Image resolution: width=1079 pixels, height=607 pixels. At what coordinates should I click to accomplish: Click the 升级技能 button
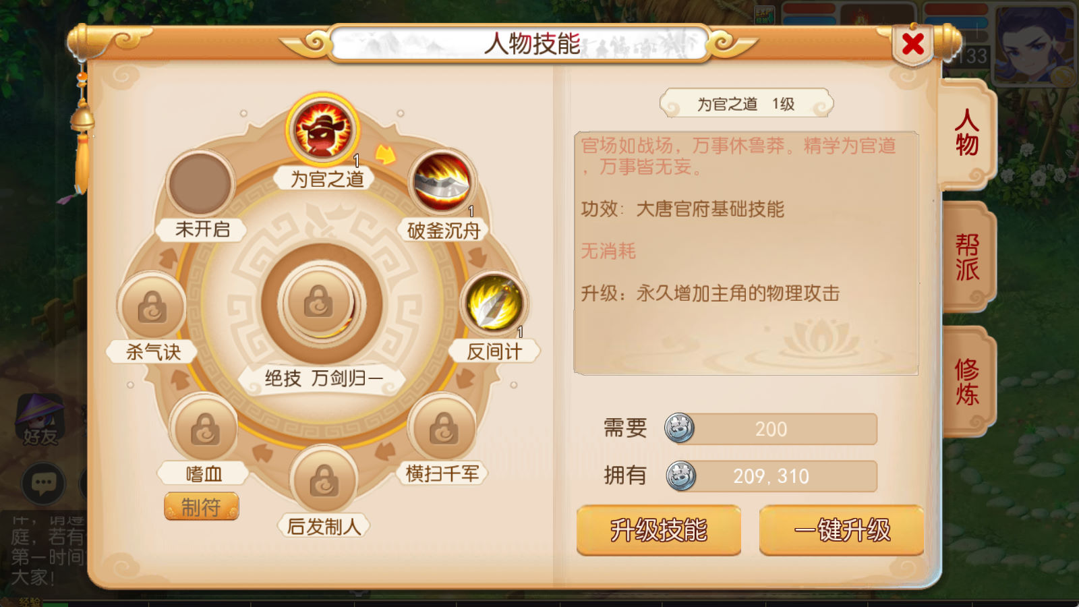[659, 530]
